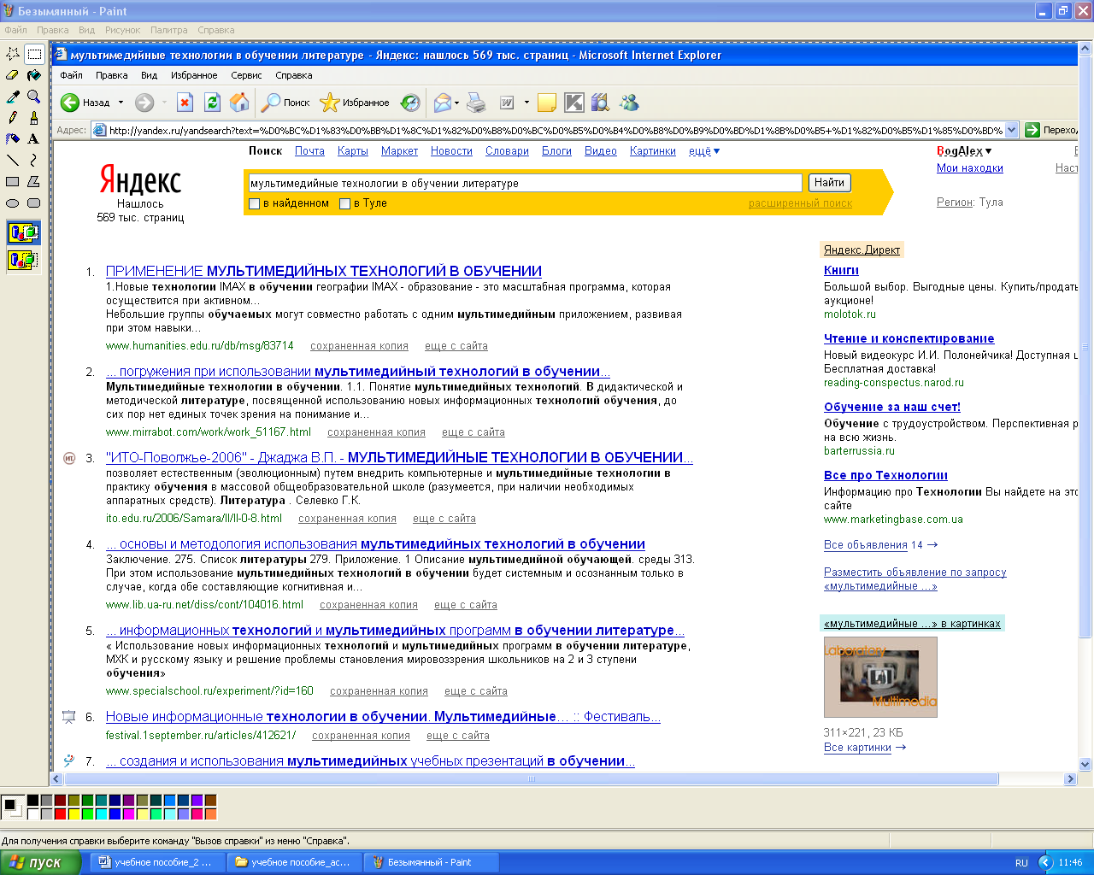Click the "Все объявления 14" link
This screenshot has height=875, width=1094.
[880, 545]
